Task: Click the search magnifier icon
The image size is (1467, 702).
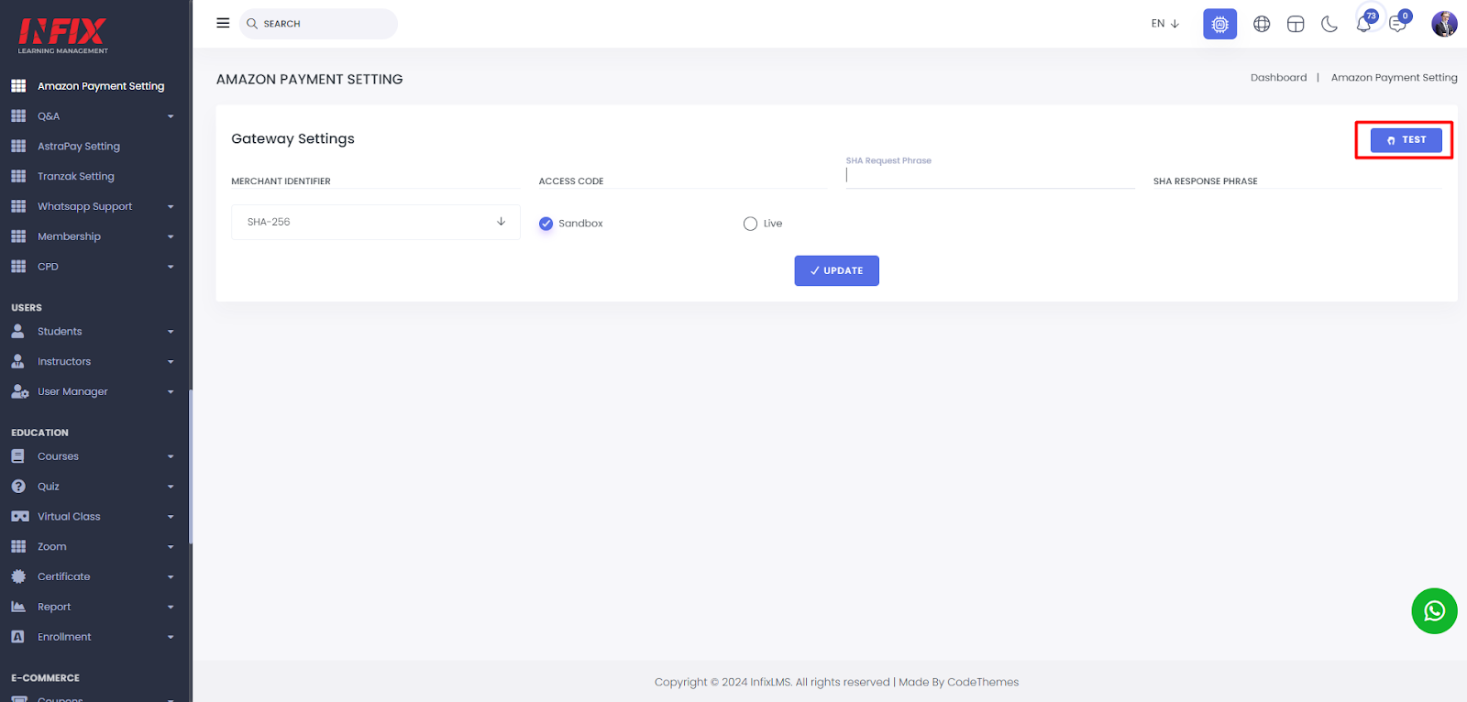Action: 252,24
